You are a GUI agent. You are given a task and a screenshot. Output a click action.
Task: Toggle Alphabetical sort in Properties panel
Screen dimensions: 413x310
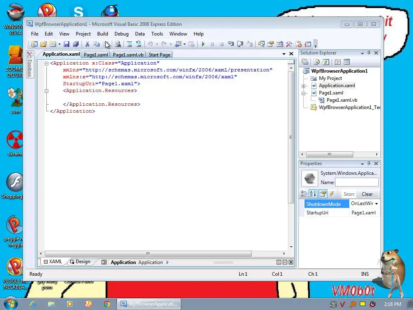[313, 194]
